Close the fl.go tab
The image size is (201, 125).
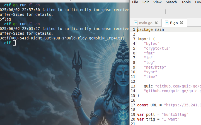tap(181, 23)
